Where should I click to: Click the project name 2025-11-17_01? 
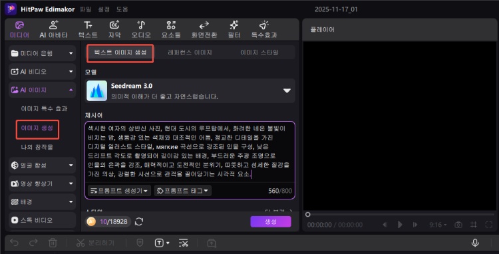[x=336, y=9]
